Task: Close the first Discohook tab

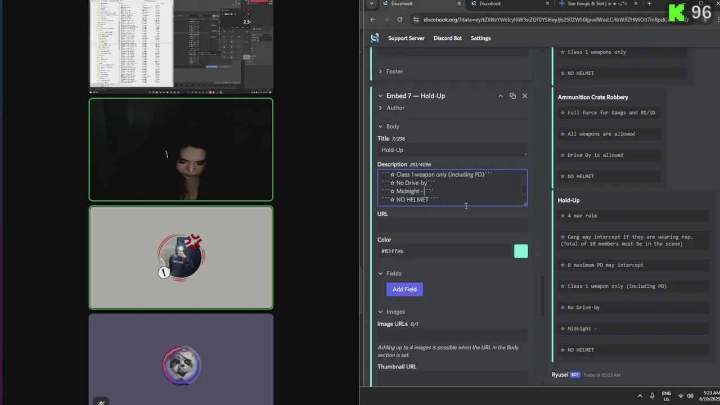Action: [x=460, y=3]
